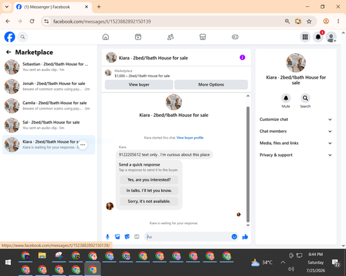Open the Marketplace storefront icon
The image size is (346, 276).
point(203,37)
